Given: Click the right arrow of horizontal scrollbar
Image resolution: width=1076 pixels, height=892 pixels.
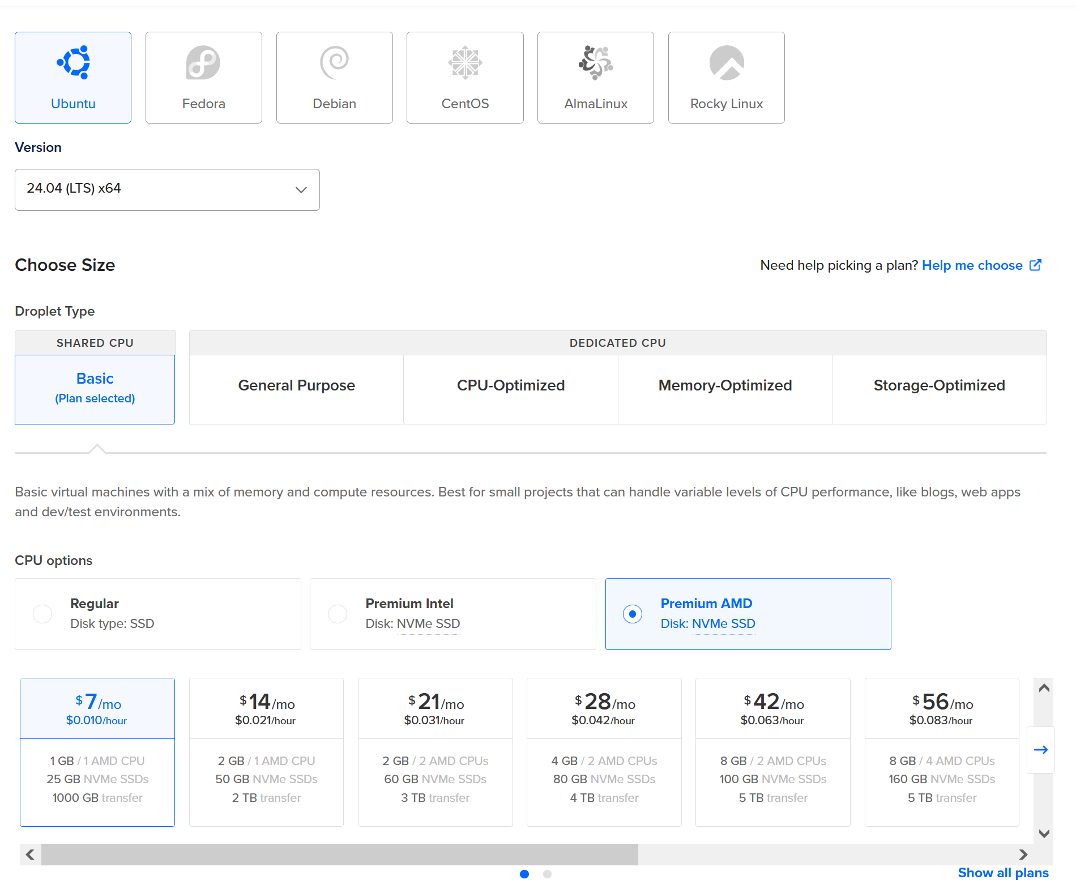Looking at the screenshot, I should 1023,854.
